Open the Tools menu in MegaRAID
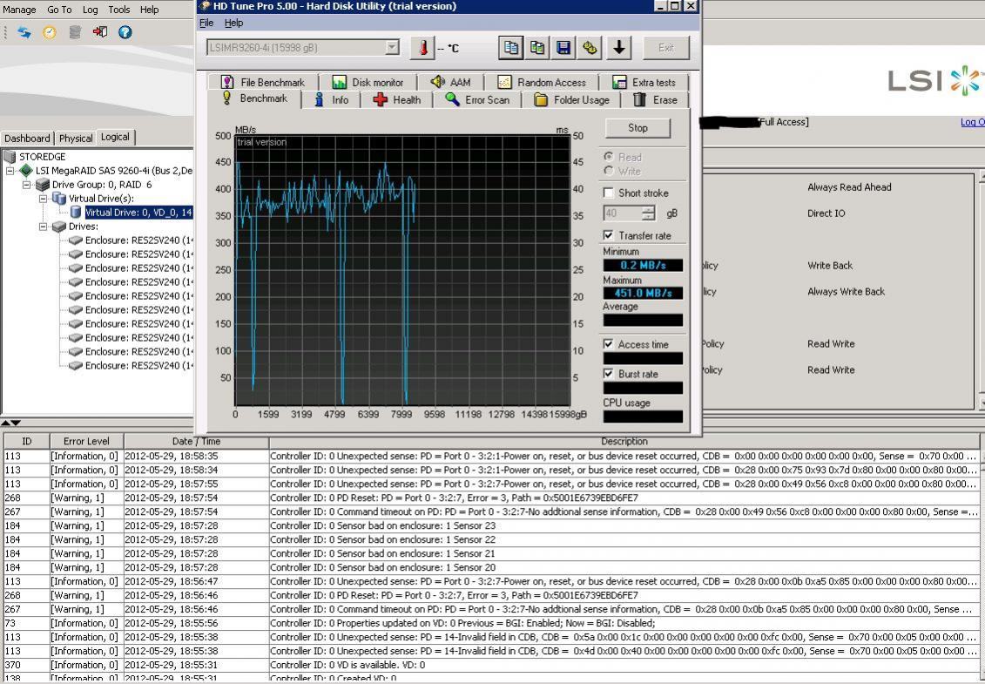 119,10
